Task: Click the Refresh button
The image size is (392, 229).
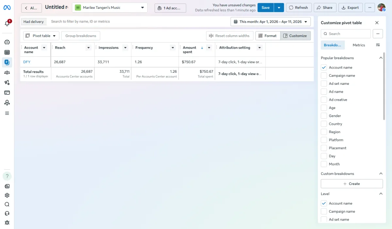Action: (299, 8)
